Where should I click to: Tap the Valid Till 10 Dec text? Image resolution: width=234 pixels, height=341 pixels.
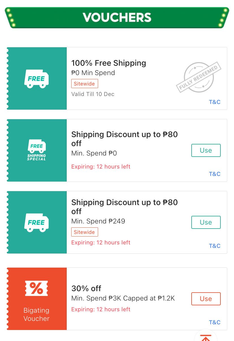93,94
